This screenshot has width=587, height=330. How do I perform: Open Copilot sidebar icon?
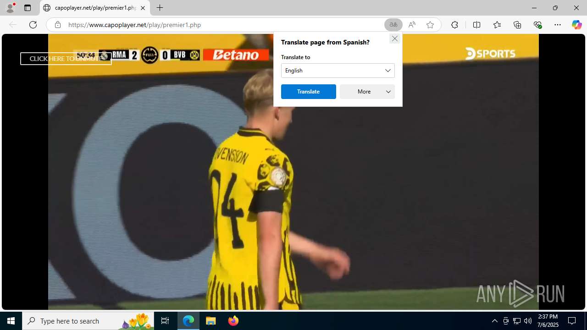point(576,25)
